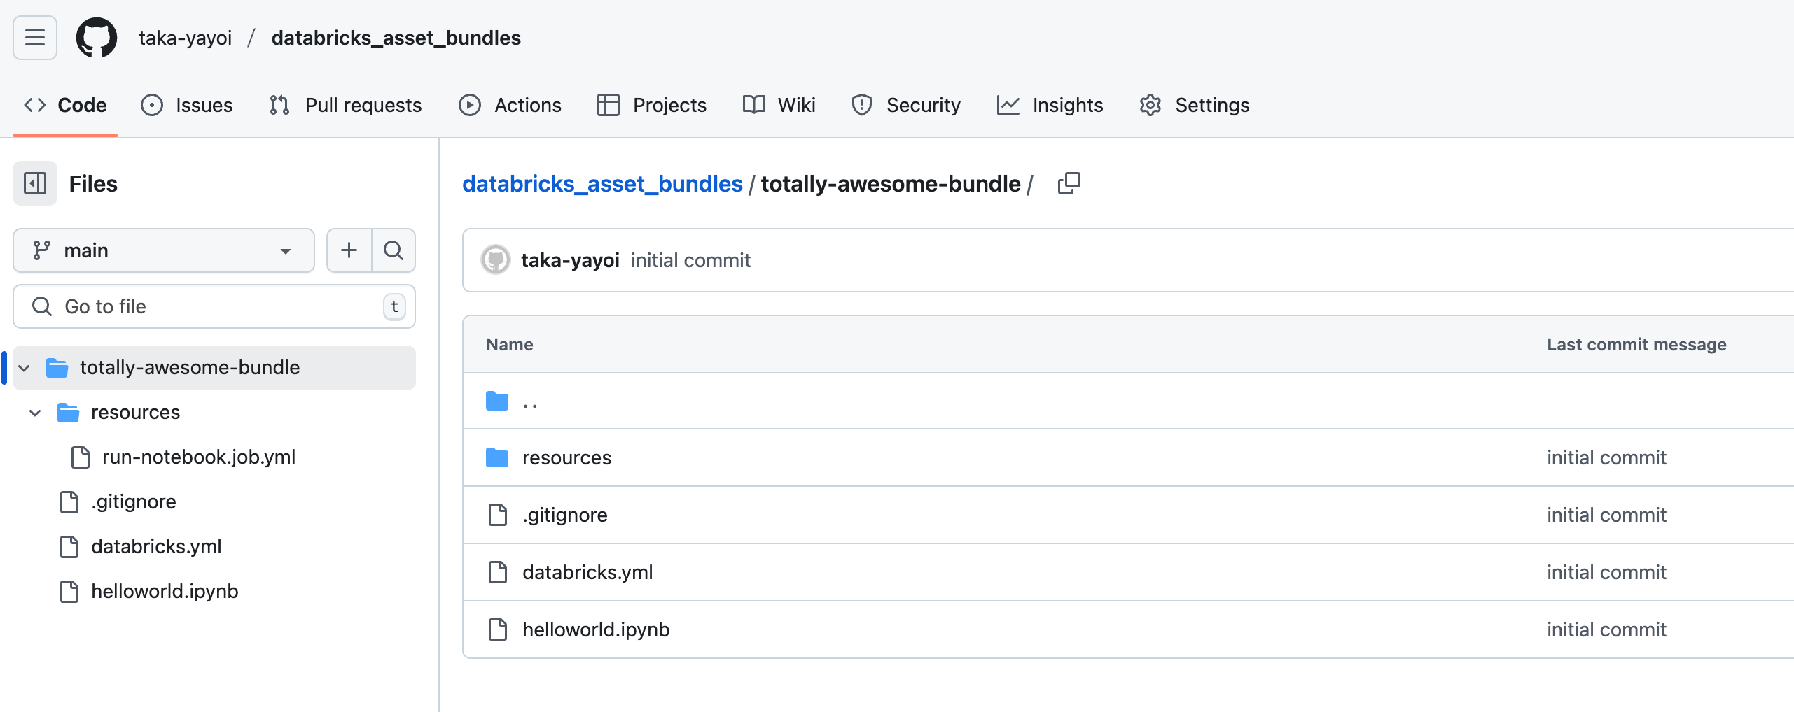This screenshot has width=1794, height=712.
Task: Focus the Go to file search field
Action: pos(214,306)
